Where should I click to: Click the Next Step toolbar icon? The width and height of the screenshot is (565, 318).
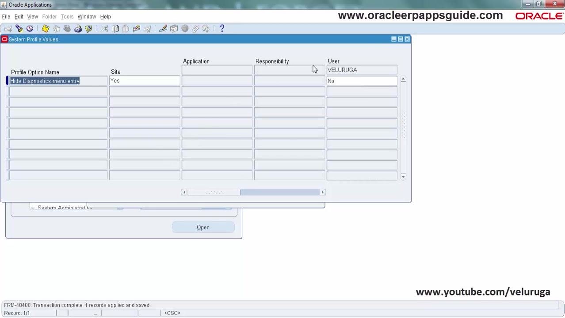point(57,29)
